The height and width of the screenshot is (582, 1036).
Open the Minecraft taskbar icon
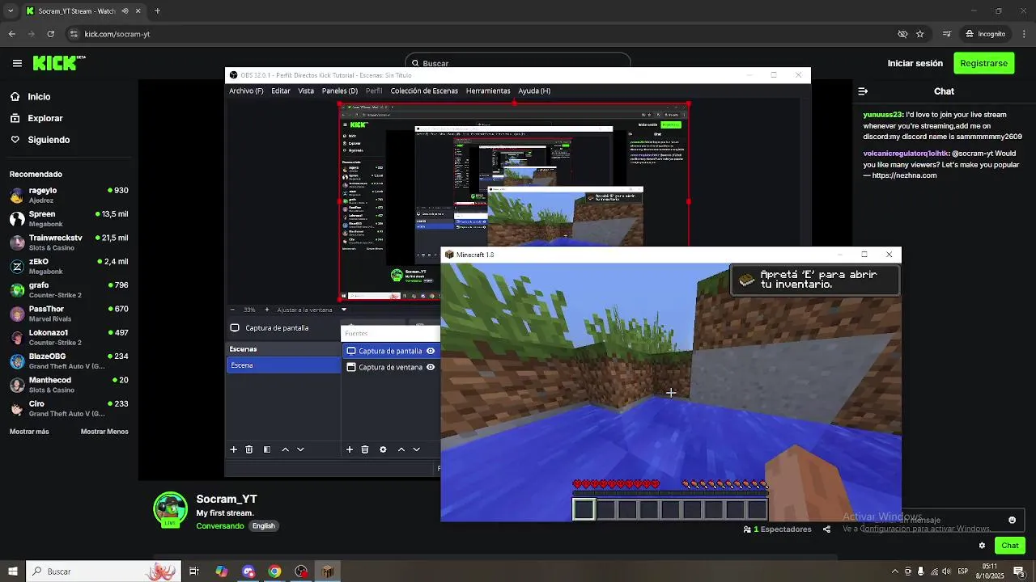tap(328, 571)
